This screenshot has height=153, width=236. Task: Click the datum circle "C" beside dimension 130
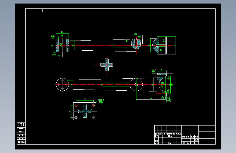[162, 98]
